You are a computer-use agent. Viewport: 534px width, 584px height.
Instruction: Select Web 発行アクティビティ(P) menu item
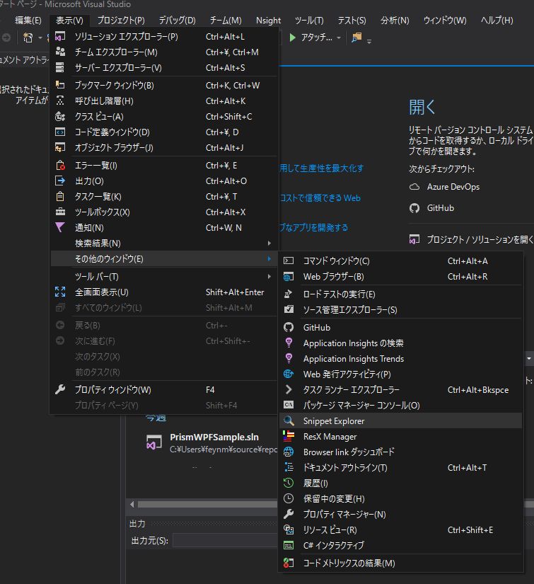tap(400, 374)
